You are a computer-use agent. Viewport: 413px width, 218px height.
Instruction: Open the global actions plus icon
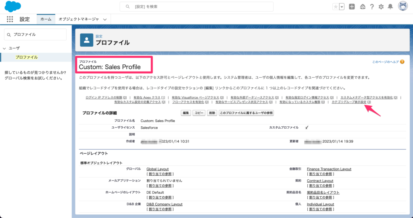coord(352,7)
